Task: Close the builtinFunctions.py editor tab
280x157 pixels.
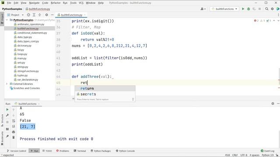Action: [x=85, y=15]
